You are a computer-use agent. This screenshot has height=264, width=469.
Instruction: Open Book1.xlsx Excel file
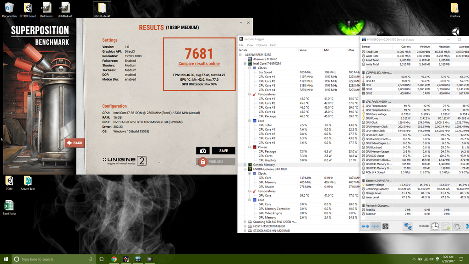tap(9, 208)
